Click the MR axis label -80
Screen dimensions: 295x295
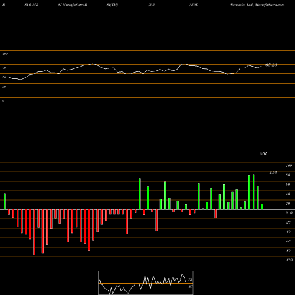[x=288, y=251]
